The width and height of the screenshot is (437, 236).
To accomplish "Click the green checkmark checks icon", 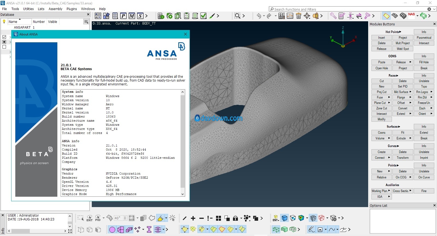I will [203, 16].
